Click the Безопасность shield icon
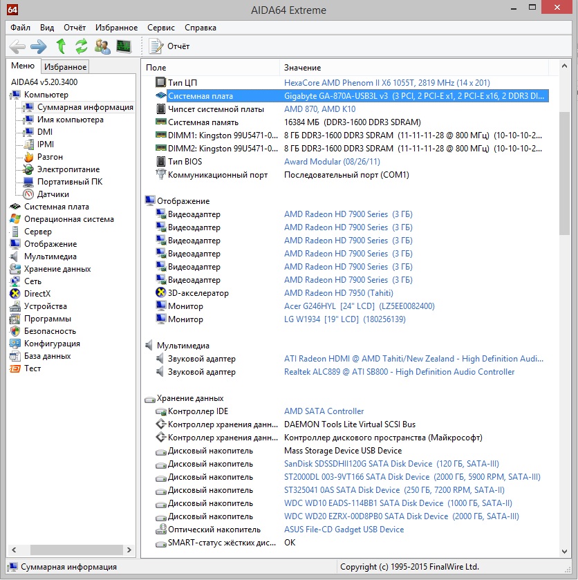 pyautogui.click(x=15, y=331)
